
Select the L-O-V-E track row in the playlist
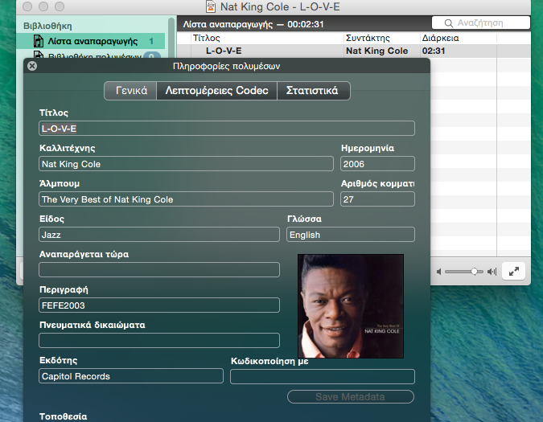coord(353,51)
